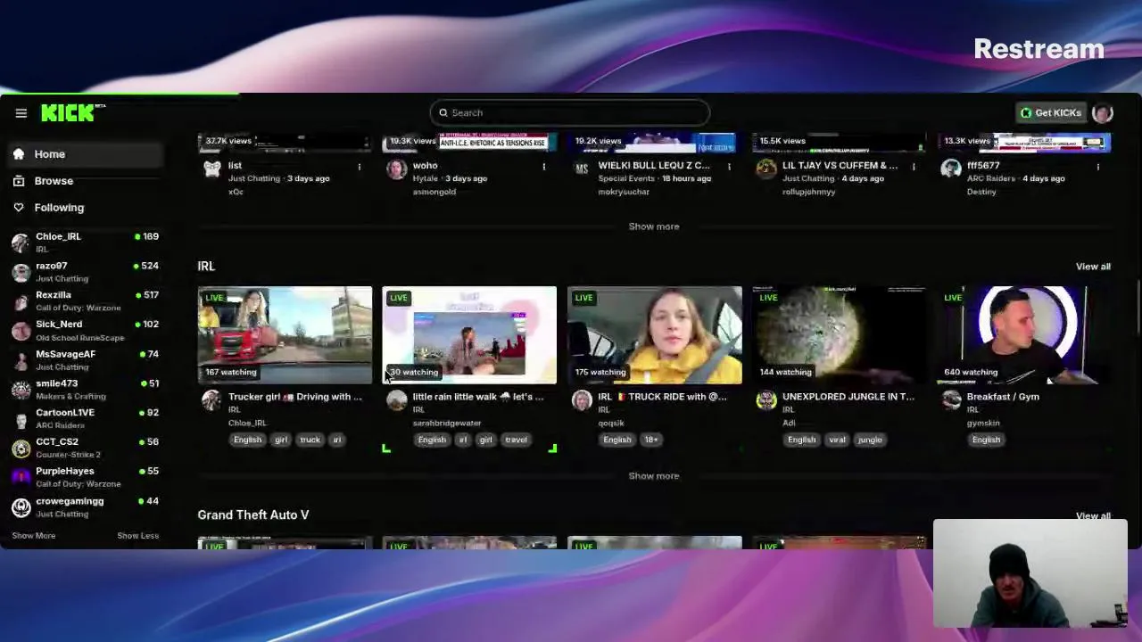The height and width of the screenshot is (642, 1142).
Task: Click asmongold channel under woho
Action: tap(434, 192)
